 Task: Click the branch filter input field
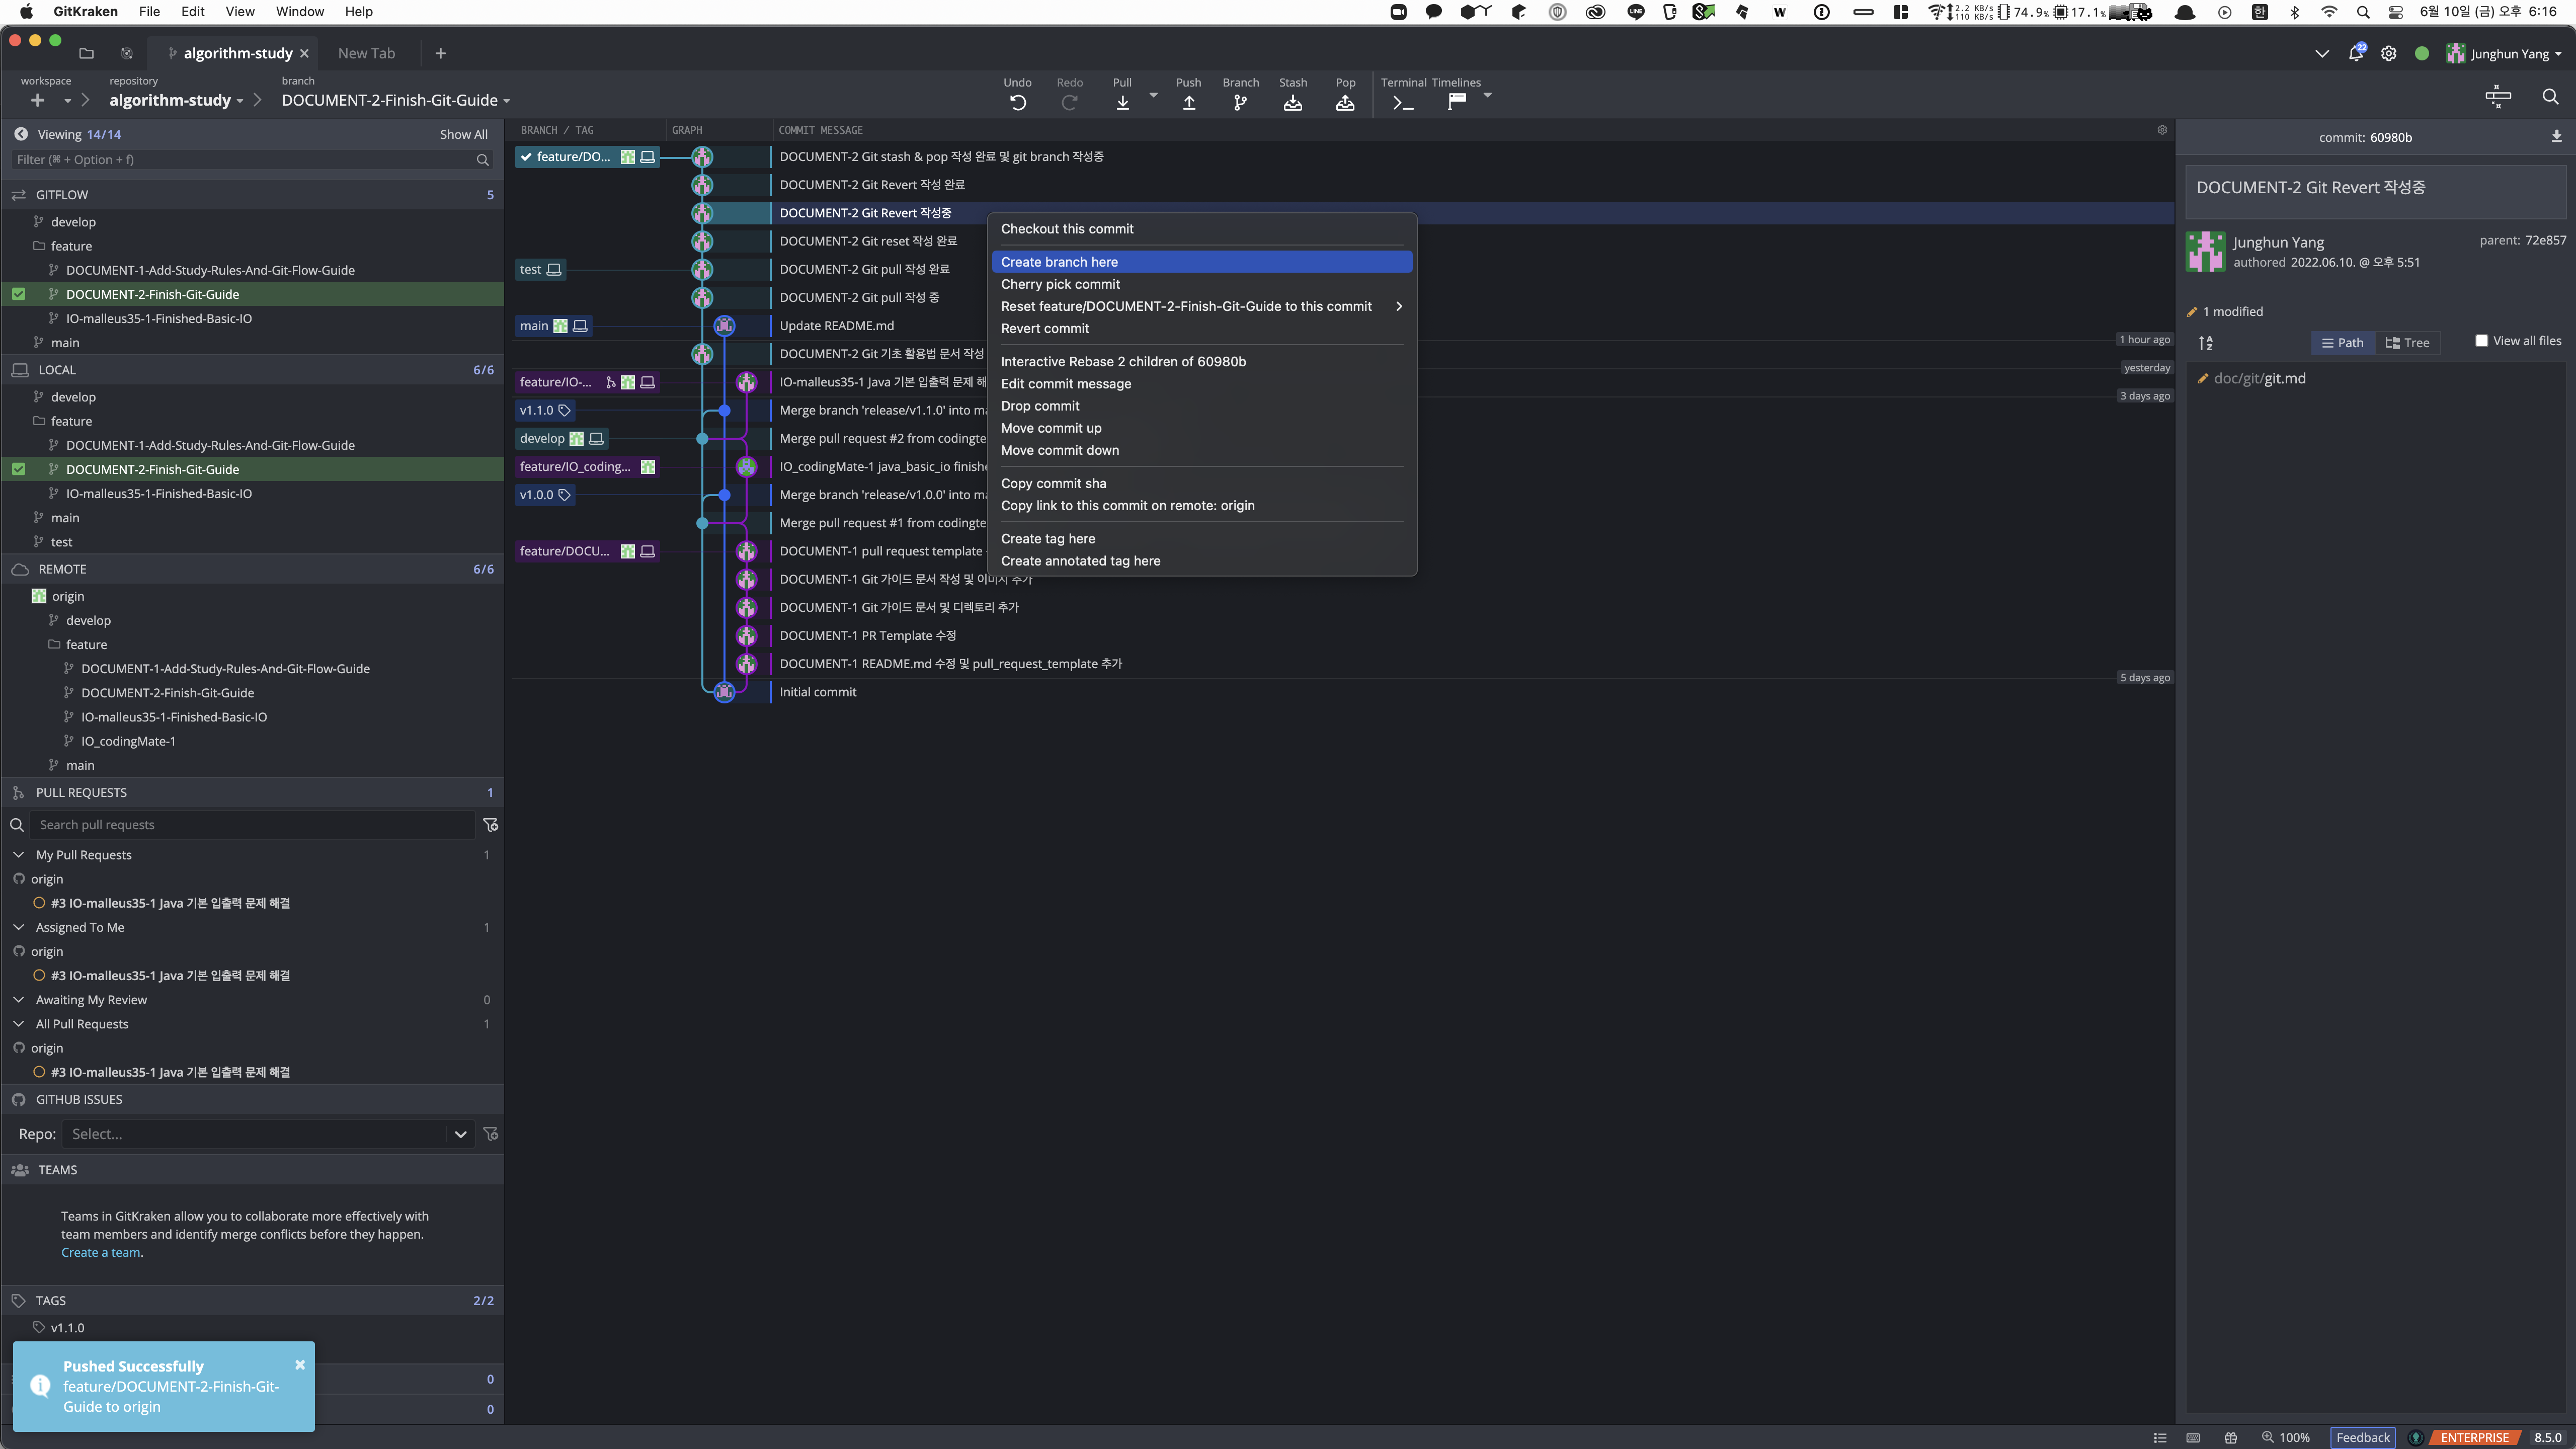click(251, 160)
